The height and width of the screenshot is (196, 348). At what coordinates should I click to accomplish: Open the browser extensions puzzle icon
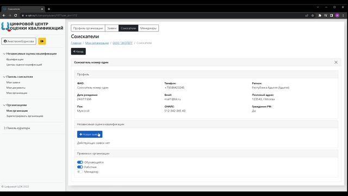320,15
